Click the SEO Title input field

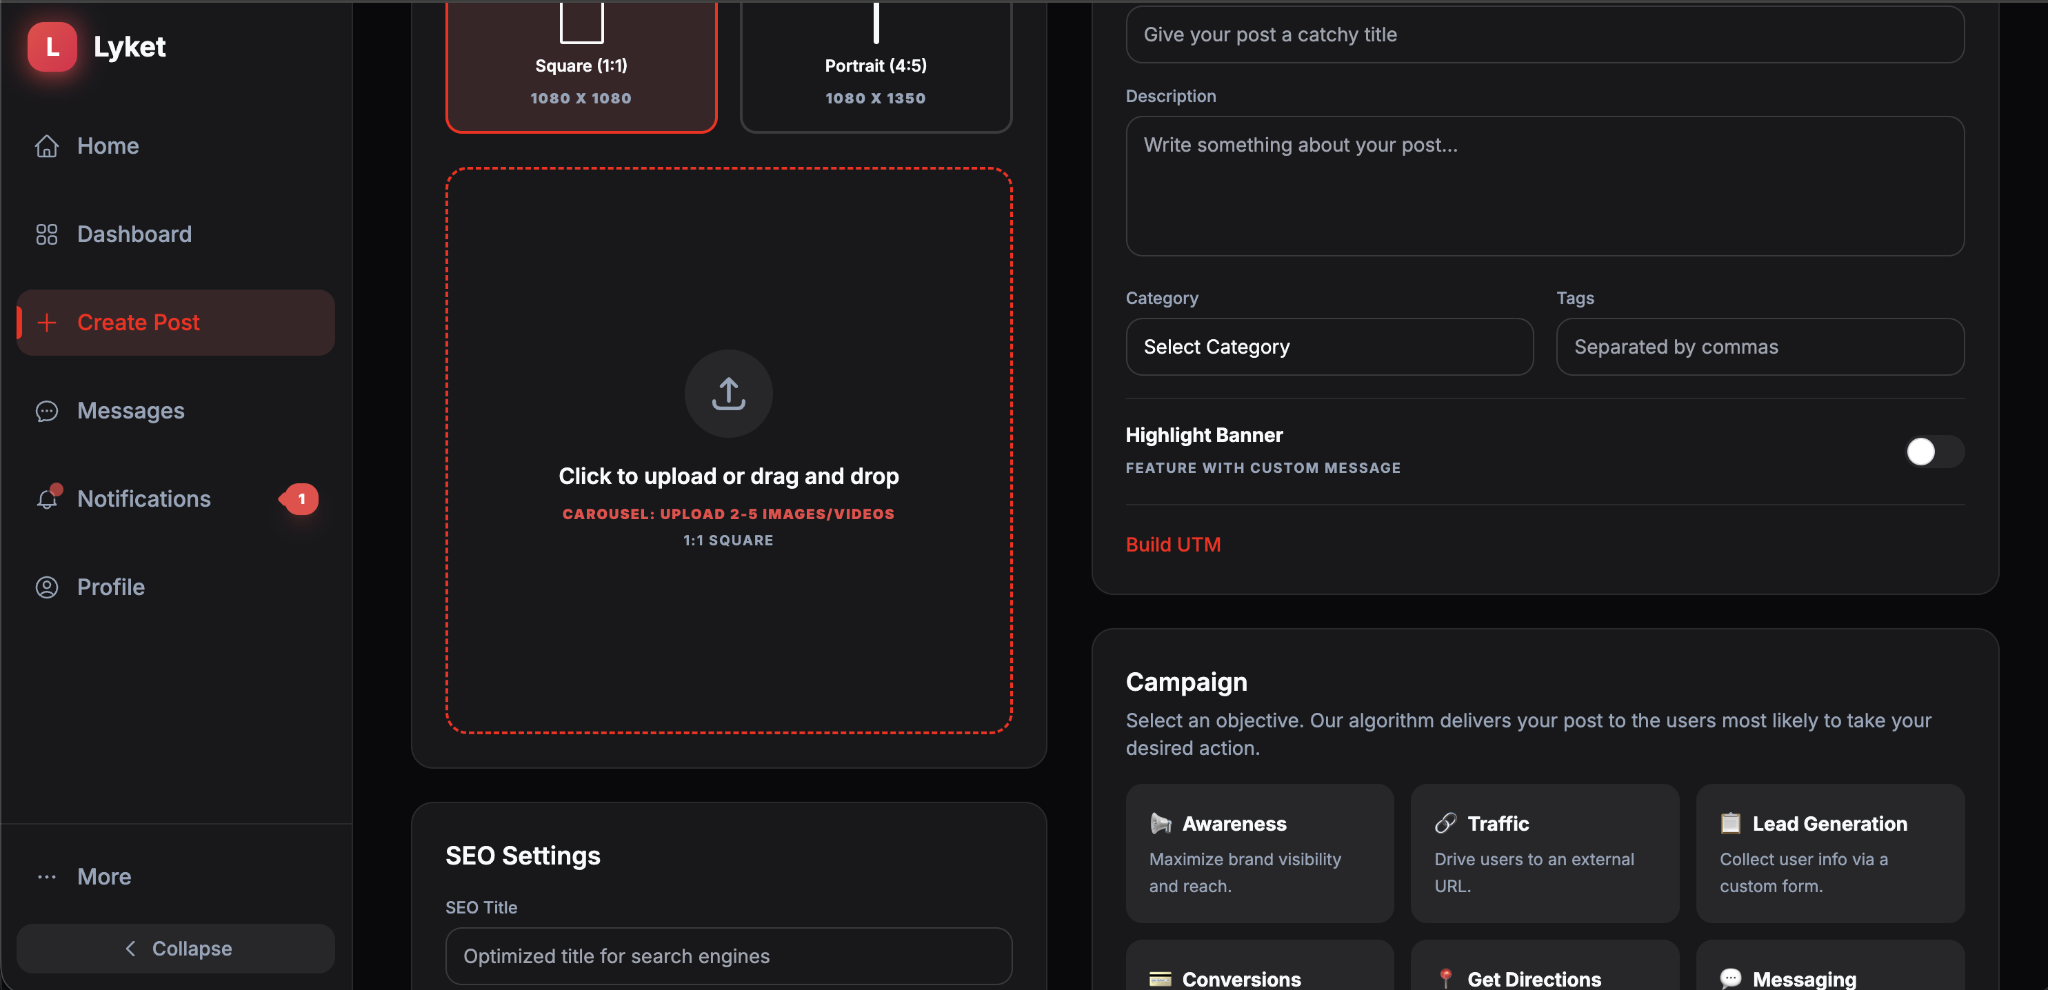pyautogui.click(x=728, y=957)
